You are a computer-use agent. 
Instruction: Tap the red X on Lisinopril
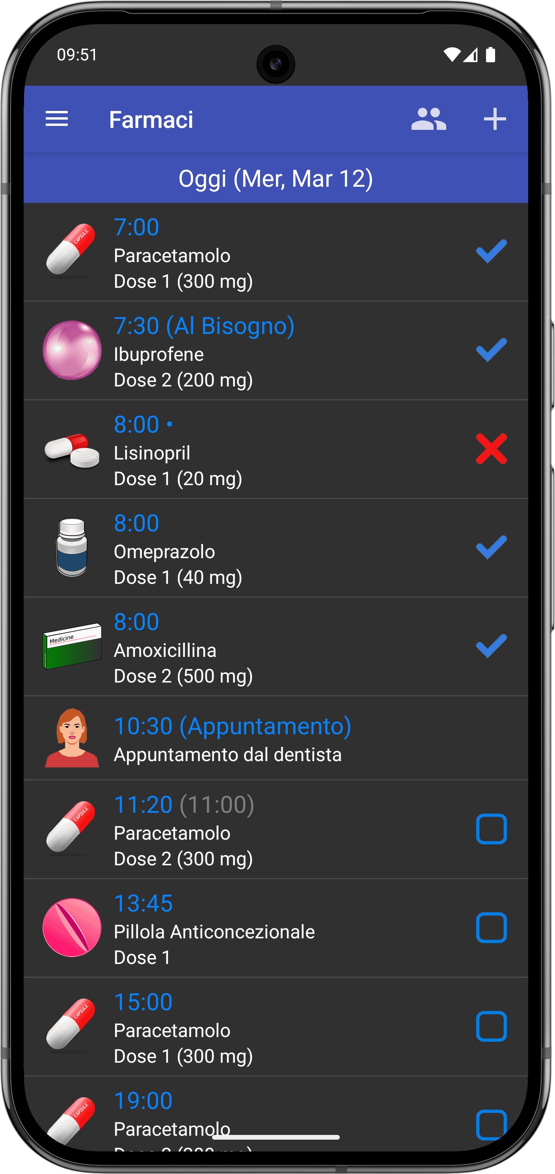point(491,449)
